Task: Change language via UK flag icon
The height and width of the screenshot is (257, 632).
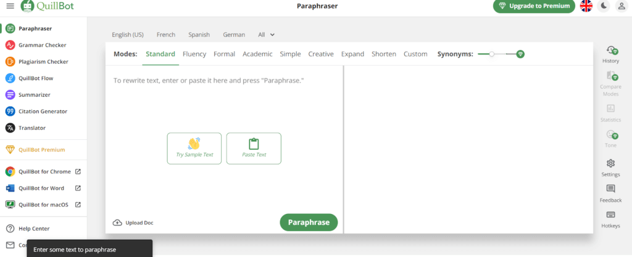Action: 586,6
